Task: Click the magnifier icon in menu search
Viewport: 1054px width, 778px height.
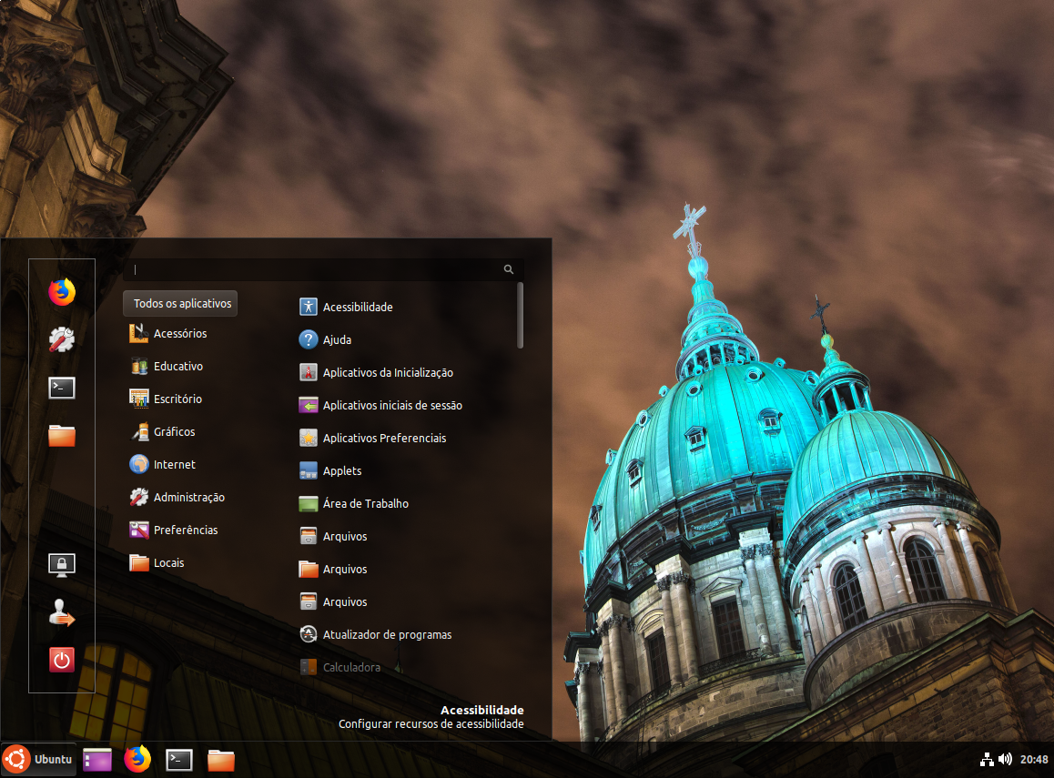Action: [509, 269]
